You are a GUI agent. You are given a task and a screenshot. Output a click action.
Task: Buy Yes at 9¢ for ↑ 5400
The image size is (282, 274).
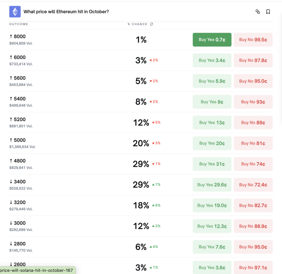pyautogui.click(x=212, y=102)
